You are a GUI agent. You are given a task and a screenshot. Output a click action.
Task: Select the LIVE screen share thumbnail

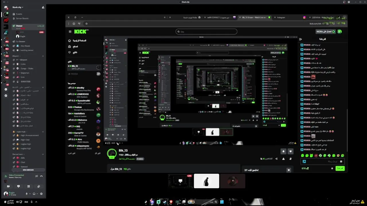pos(180,181)
